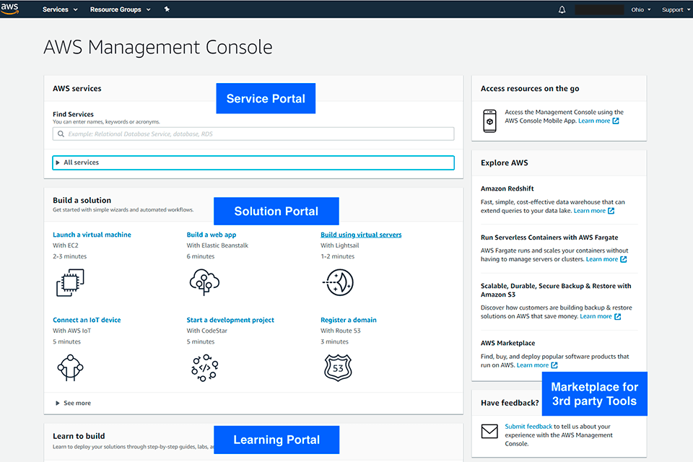
Task: Click external link icon beside Fargate Learn more
Action: pos(624,260)
